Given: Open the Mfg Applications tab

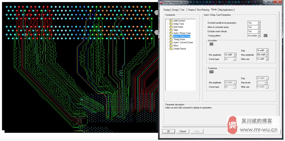Looking at the screenshot, I should point(226,10).
